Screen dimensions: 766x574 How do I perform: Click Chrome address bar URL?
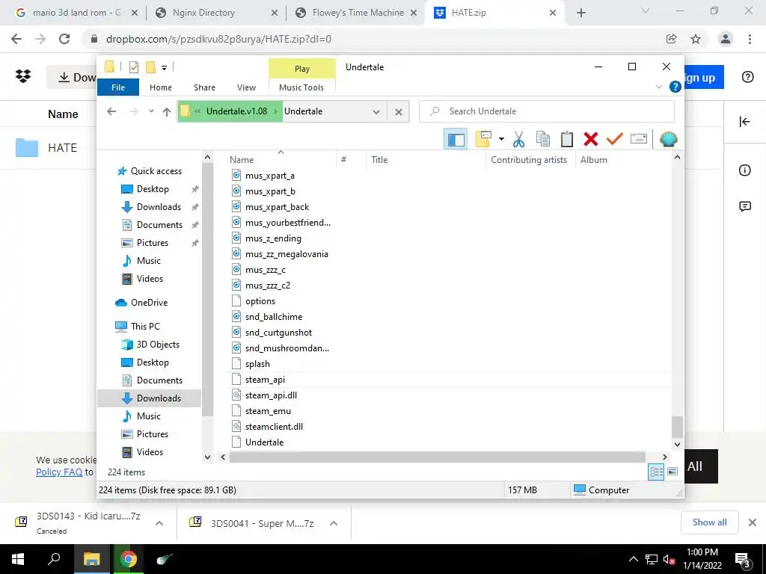coord(219,39)
